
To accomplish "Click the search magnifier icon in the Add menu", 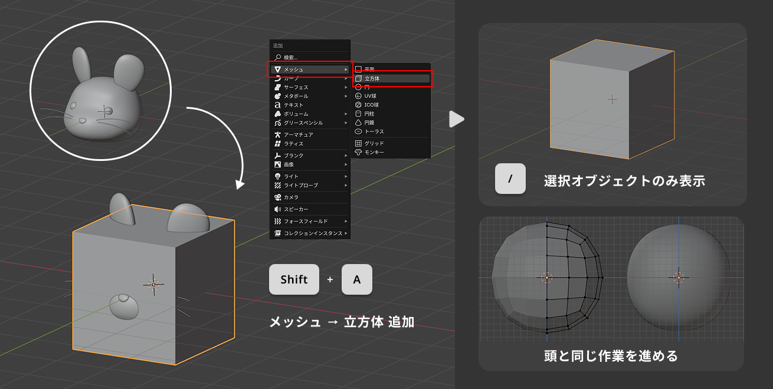I will 277,58.
